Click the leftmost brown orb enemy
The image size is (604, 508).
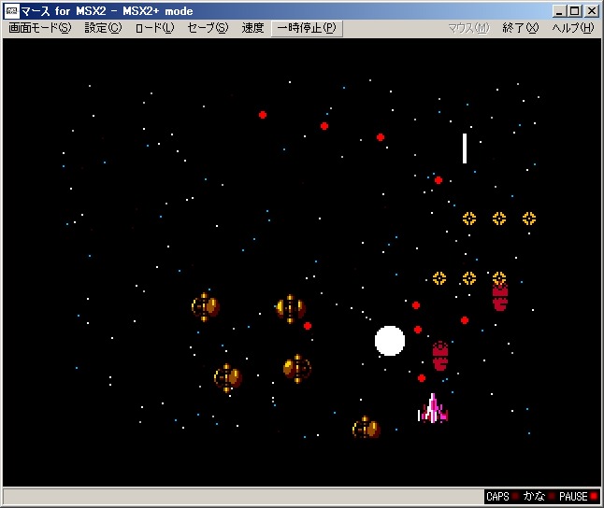(x=205, y=305)
